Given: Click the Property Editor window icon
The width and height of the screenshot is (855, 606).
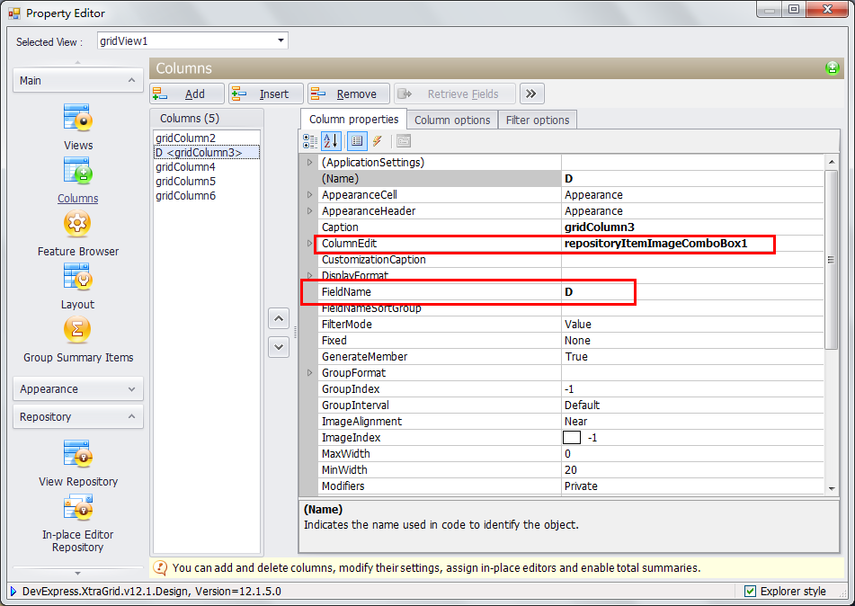Looking at the screenshot, I should [14, 13].
